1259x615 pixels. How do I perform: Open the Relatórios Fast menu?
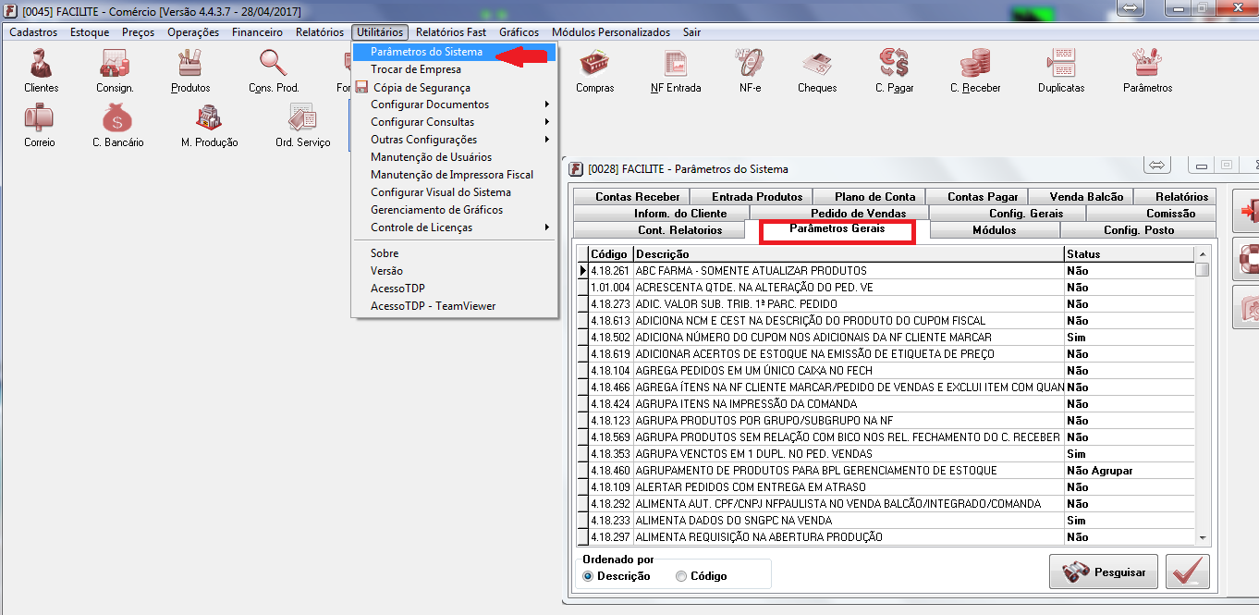click(x=451, y=32)
